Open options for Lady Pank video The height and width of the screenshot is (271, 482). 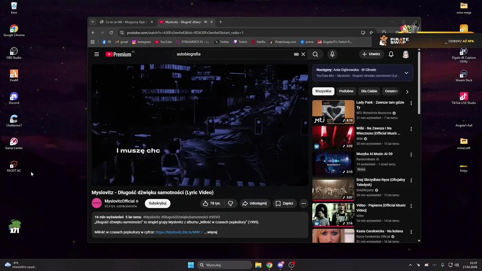coord(411,103)
